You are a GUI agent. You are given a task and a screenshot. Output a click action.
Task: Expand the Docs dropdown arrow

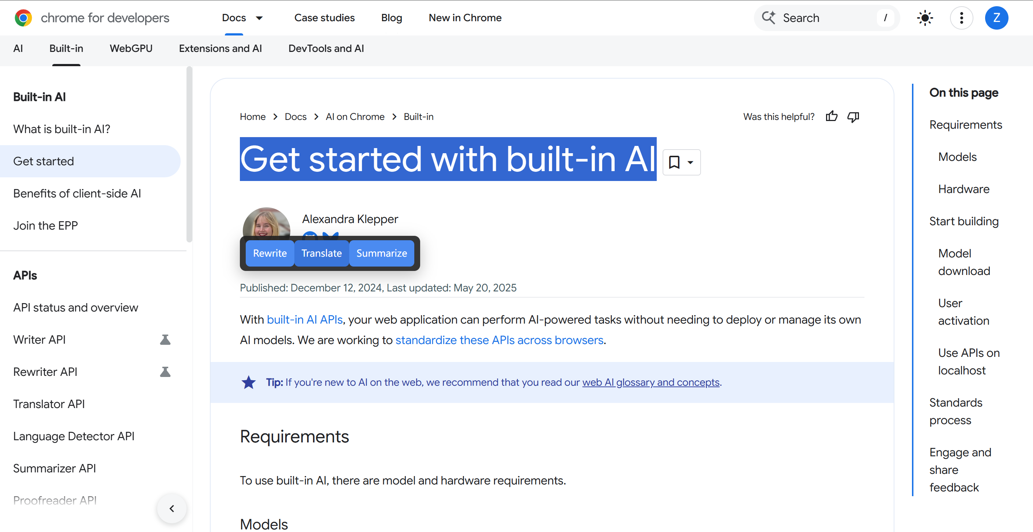[259, 18]
